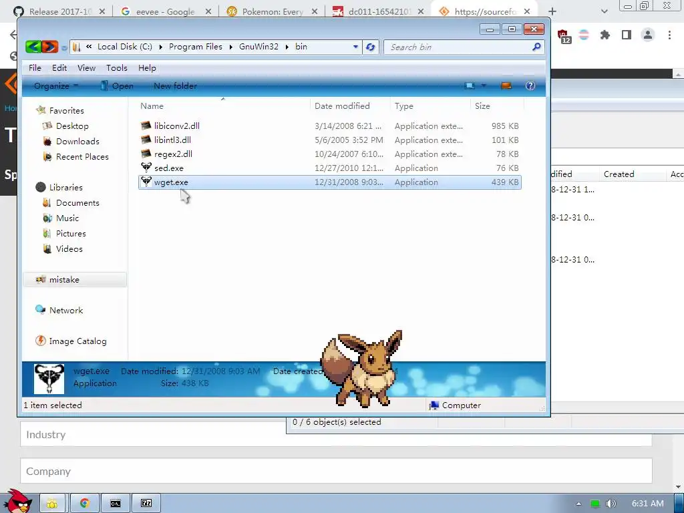The width and height of the screenshot is (684, 513).
Task: Click the New folder button
Action: pos(176,86)
